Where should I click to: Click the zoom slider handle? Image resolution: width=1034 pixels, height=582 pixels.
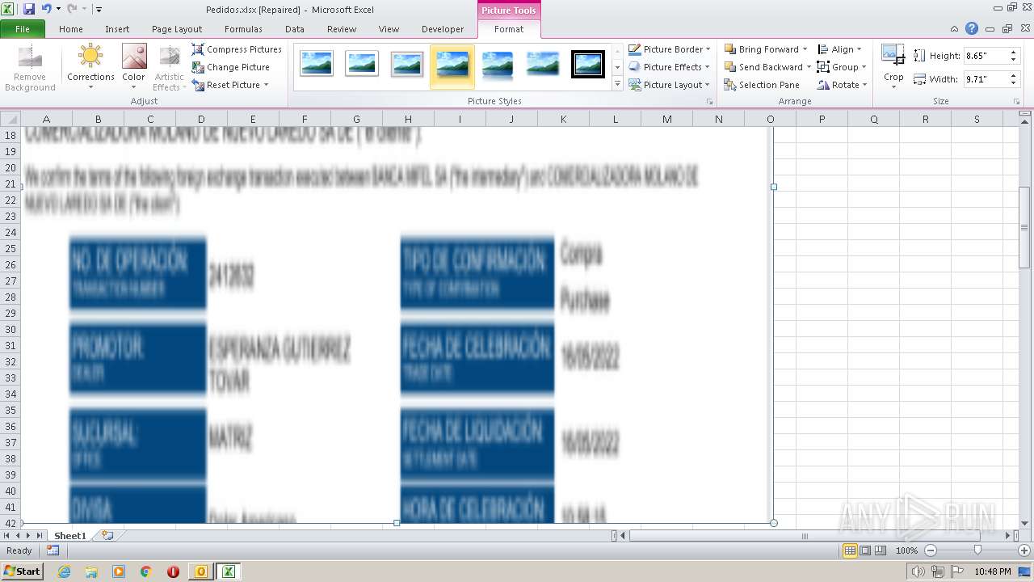tap(977, 550)
